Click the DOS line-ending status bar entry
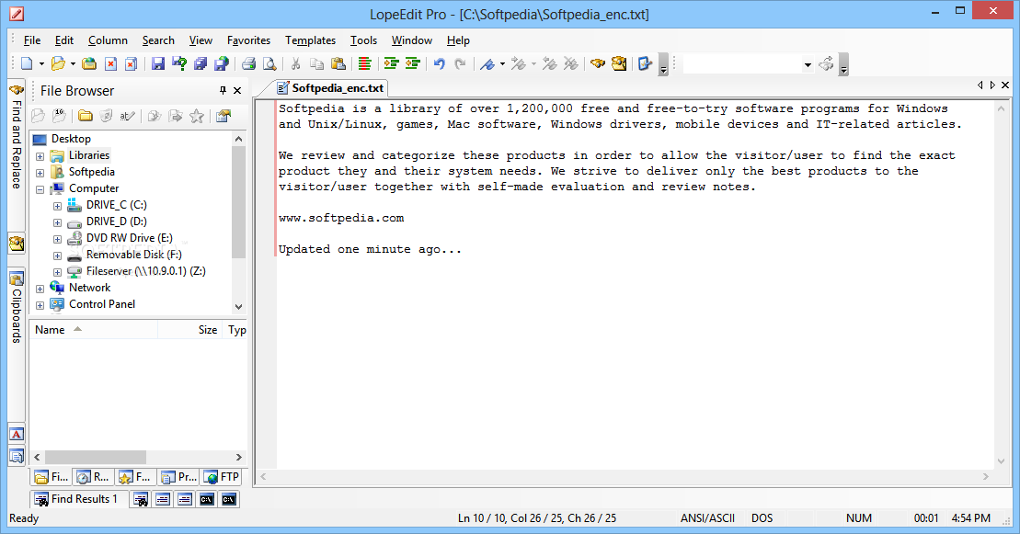The height and width of the screenshot is (534, 1020). pyautogui.click(x=762, y=518)
